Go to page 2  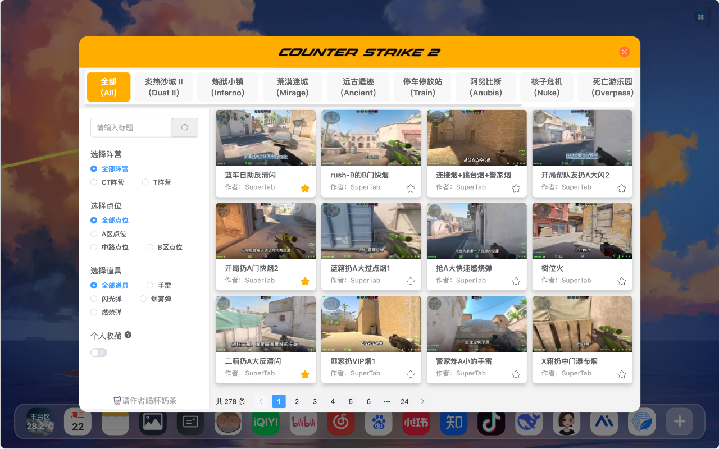click(297, 401)
